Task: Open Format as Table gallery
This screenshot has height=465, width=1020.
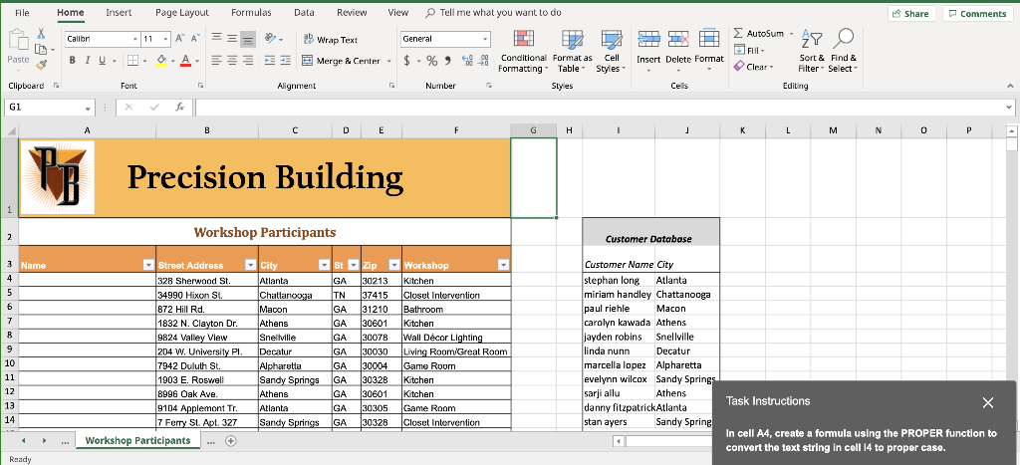Action: coord(572,52)
